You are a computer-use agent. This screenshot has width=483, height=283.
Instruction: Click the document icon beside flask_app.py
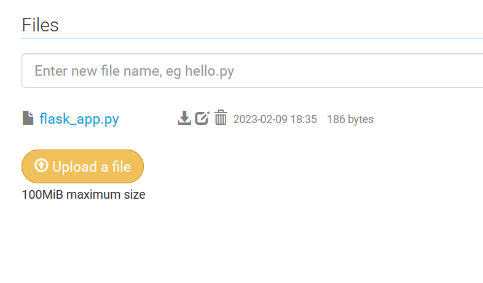28,118
